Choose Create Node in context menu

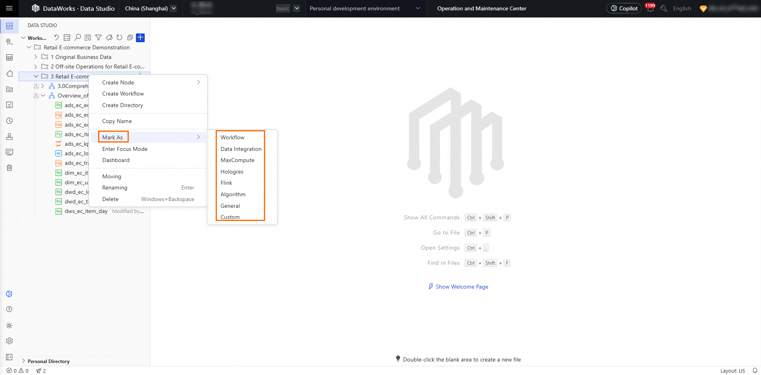click(148, 82)
